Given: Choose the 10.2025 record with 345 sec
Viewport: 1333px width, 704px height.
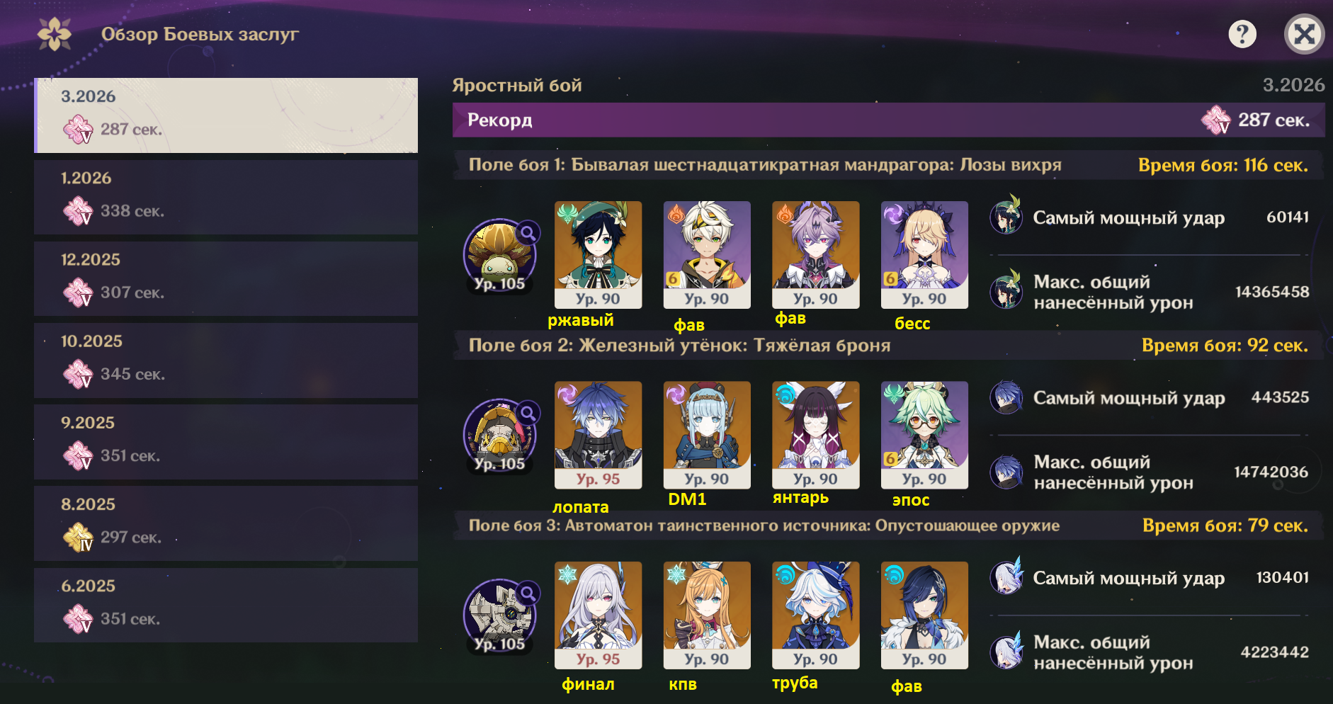Looking at the screenshot, I should (226, 360).
